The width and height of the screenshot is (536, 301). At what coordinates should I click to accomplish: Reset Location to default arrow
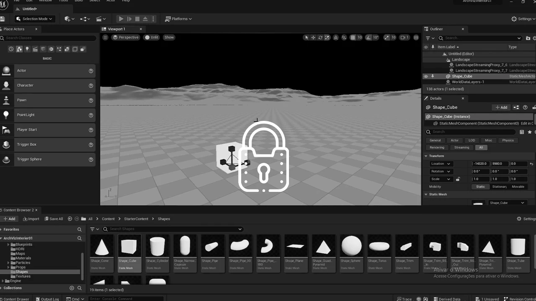tap(531, 164)
